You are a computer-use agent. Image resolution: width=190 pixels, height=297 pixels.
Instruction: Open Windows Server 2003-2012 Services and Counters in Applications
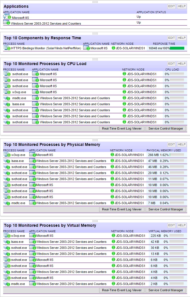coord(46,24)
